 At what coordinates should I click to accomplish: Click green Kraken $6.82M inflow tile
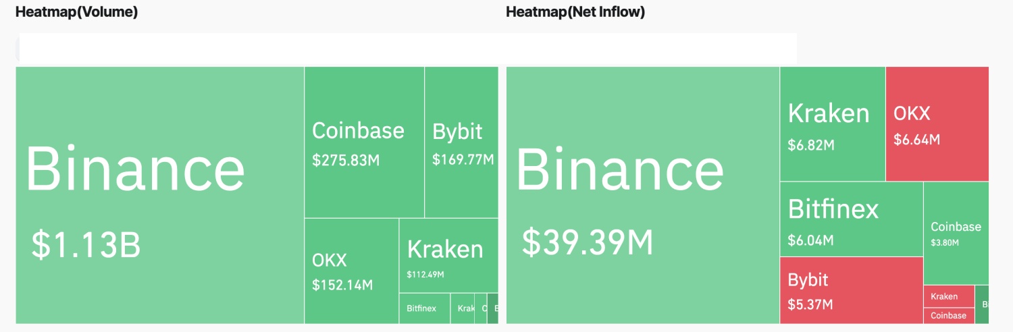[833, 124]
